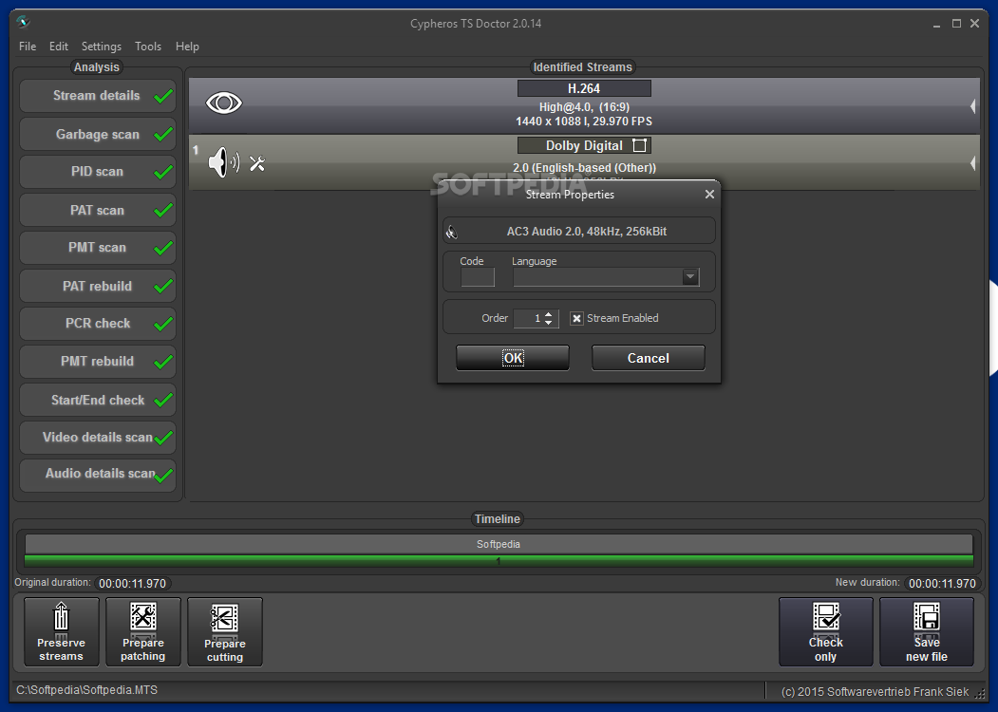
Task: Open the Tools menu
Action: 148,47
